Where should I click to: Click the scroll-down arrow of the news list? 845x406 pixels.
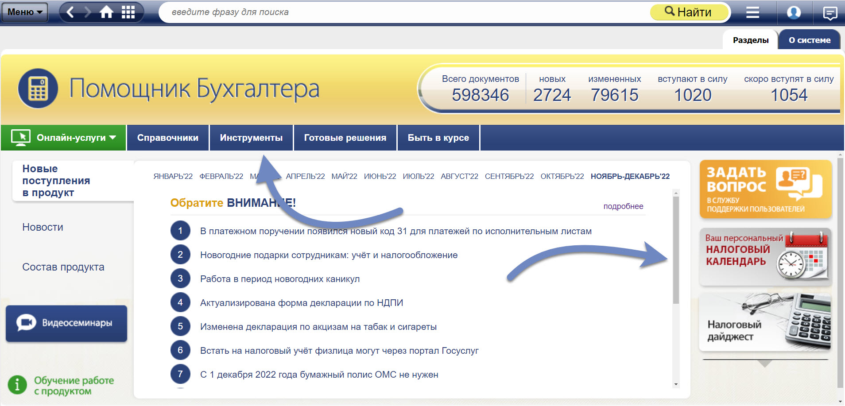pyautogui.click(x=676, y=384)
